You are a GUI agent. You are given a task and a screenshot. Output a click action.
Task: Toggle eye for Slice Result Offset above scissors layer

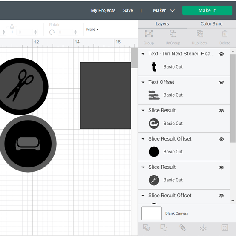tap(221, 139)
